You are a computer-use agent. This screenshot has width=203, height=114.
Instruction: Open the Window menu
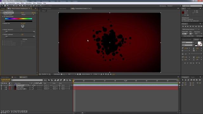click(x=39, y=3)
